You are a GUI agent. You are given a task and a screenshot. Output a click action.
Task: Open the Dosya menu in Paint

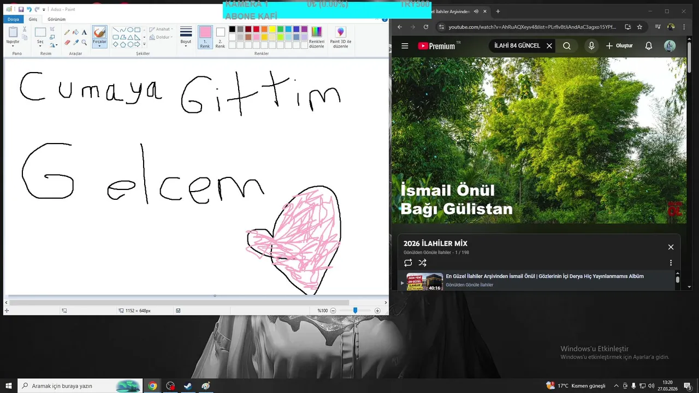[13, 19]
